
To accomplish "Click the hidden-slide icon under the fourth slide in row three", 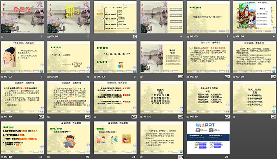I will 180,117.
